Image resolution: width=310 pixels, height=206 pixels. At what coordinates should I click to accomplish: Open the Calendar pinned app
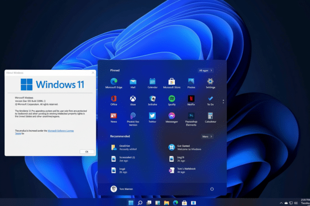pos(152,83)
